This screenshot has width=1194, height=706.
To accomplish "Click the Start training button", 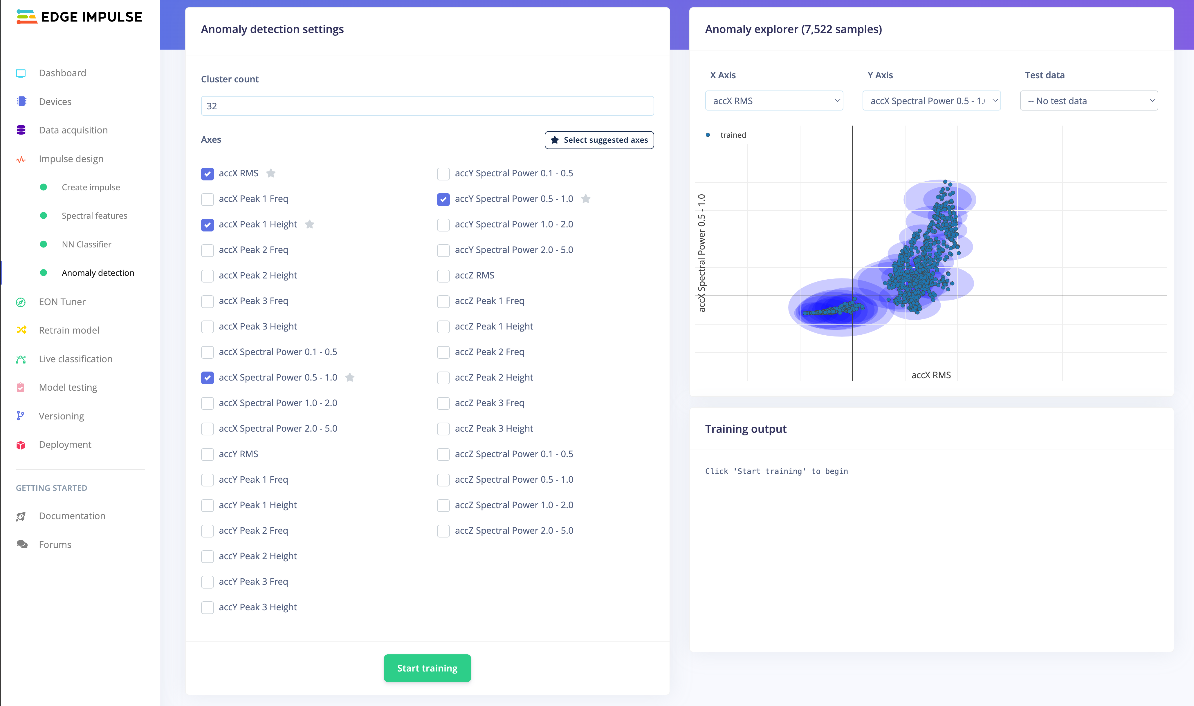I will click(427, 668).
